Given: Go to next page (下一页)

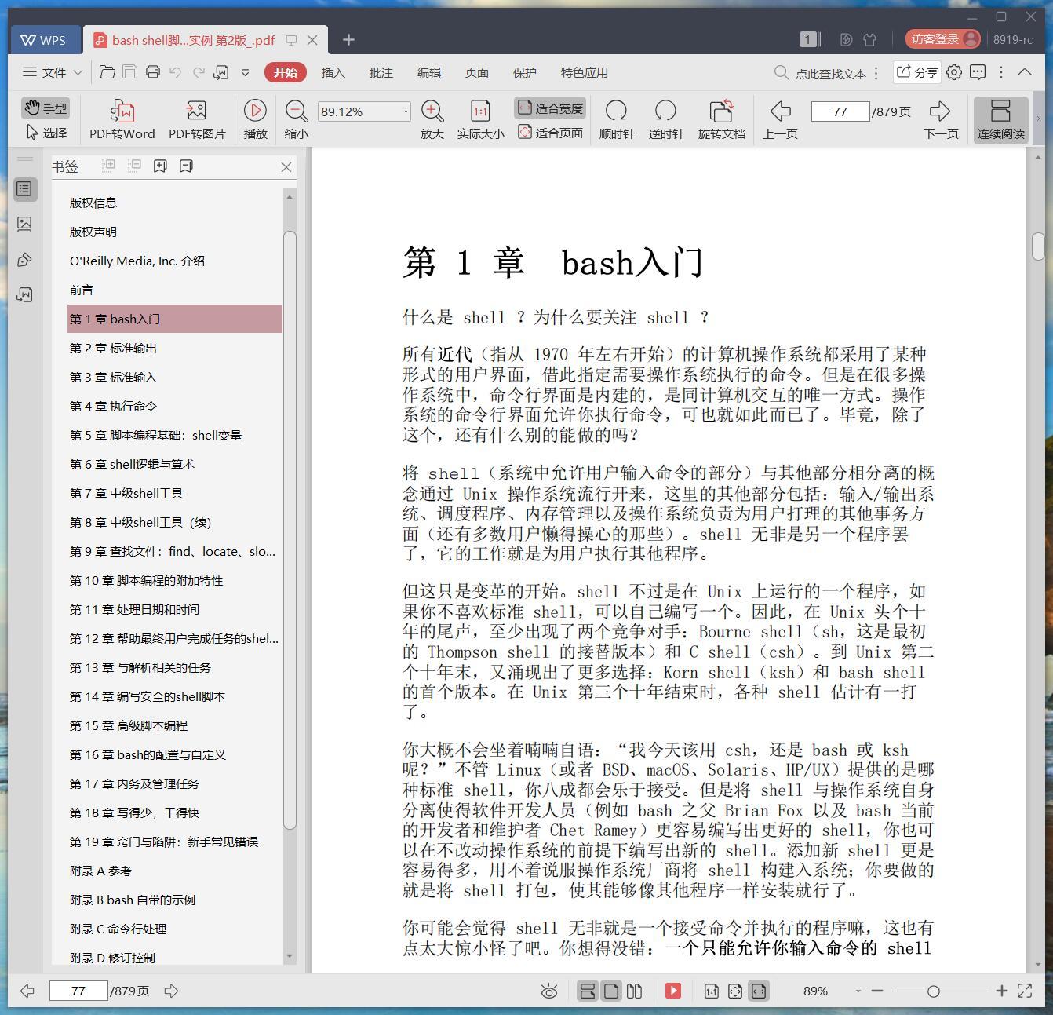Looking at the screenshot, I should 941,120.
